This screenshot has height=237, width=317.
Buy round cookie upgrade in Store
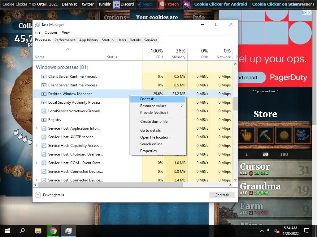coord(284,135)
